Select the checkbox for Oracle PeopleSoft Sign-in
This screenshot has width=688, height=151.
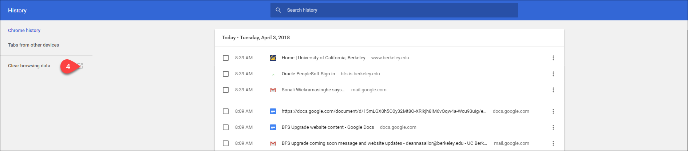(x=226, y=74)
